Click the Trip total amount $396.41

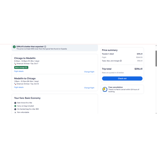click(x=139, y=69)
